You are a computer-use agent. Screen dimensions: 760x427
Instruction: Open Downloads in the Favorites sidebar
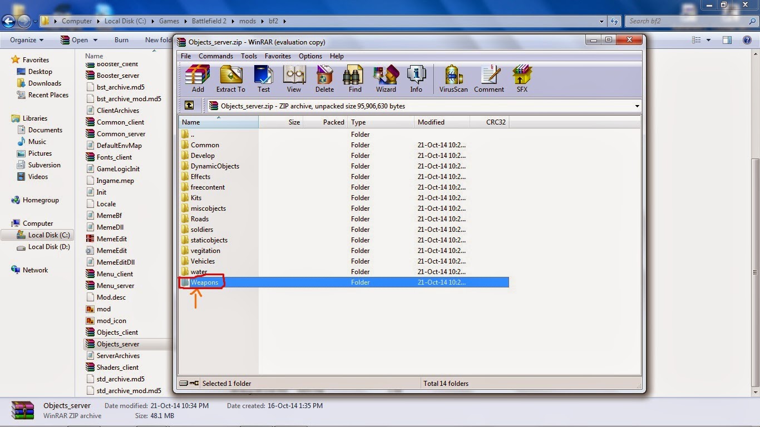click(x=45, y=83)
